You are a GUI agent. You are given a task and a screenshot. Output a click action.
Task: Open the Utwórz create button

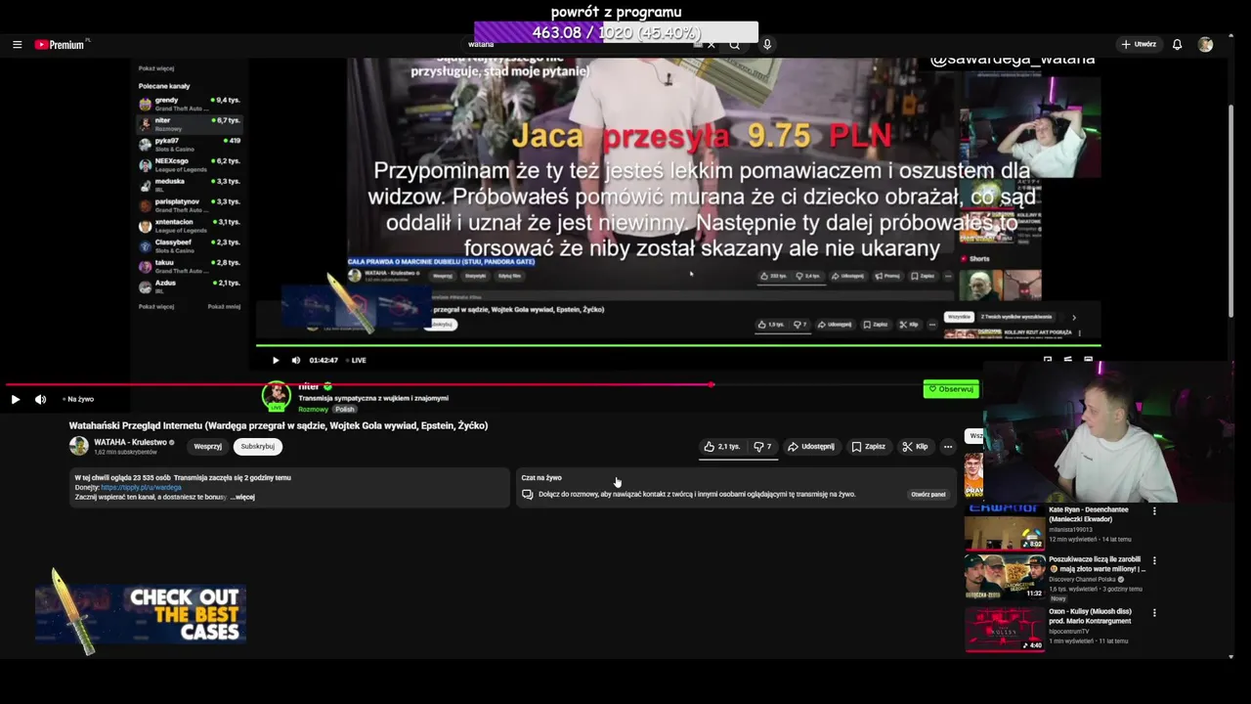[x=1139, y=44]
